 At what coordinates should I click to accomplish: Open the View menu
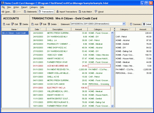[9, 7]
